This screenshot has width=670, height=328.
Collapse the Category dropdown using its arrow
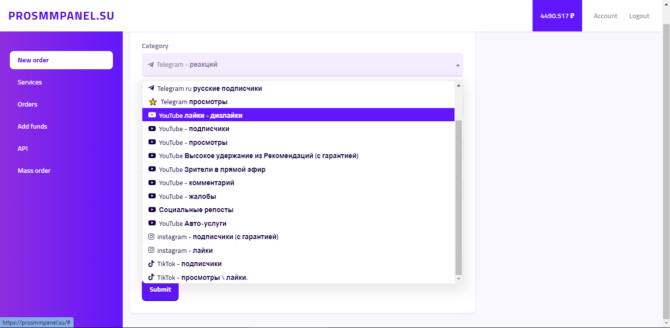click(x=457, y=65)
